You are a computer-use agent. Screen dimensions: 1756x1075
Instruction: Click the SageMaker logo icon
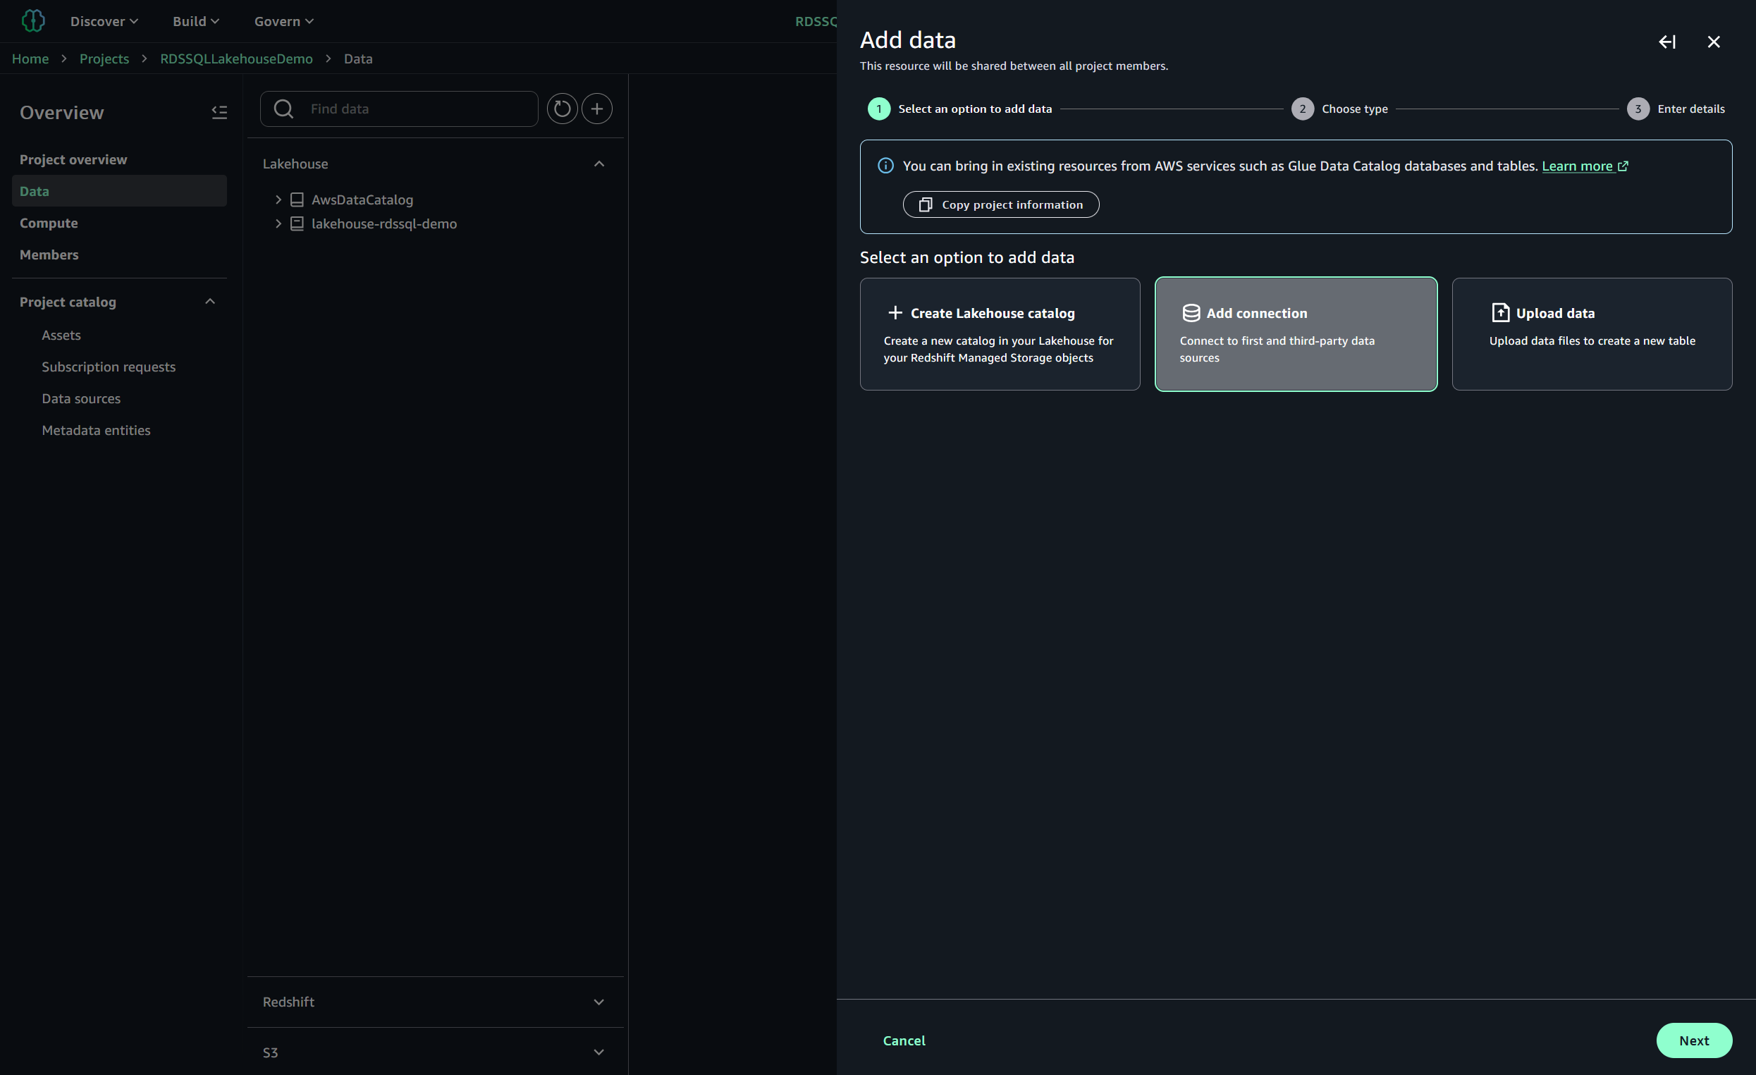pos(33,20)
